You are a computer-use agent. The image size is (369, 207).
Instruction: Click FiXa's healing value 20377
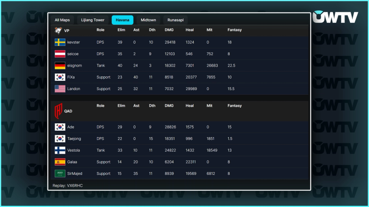click(x=191, y=77)
